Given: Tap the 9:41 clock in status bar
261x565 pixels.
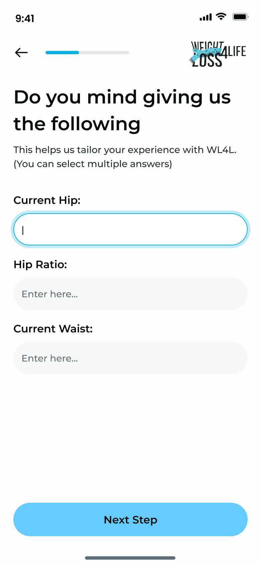Looking at the screenshot, I should (25, 18).
